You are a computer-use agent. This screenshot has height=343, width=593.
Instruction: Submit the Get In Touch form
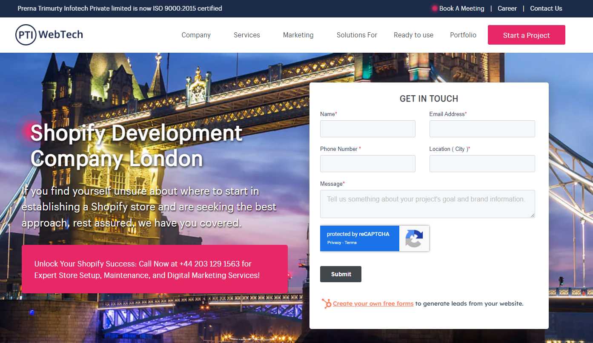click(341, 274)
